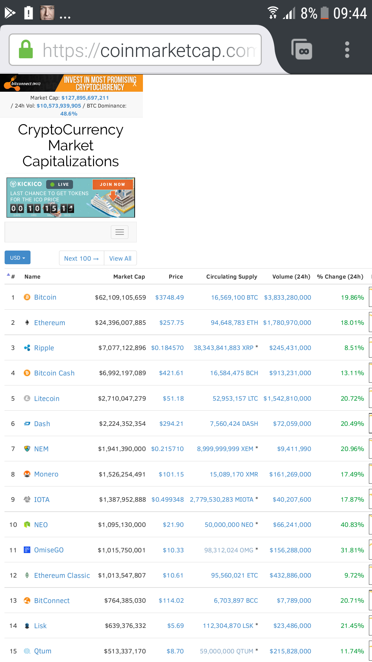This screenshot has width=372, height=662.
Task: Open the Ethereum Classic link
Action: (x=62, y=575)
